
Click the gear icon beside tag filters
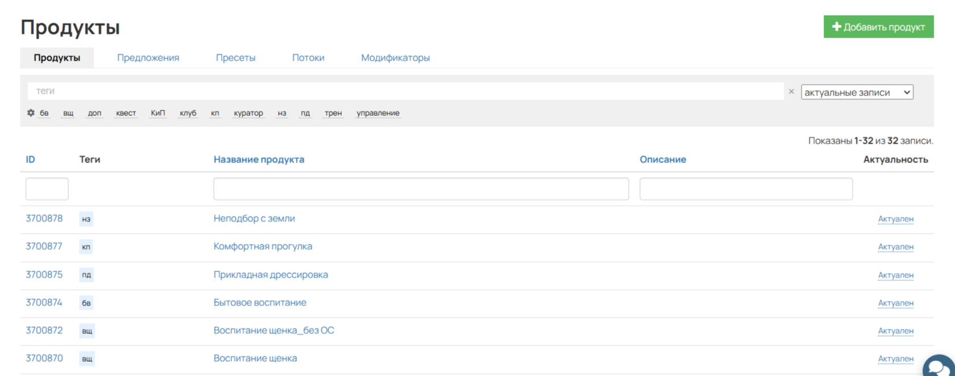pyautogui.click(x=31, y=113)
